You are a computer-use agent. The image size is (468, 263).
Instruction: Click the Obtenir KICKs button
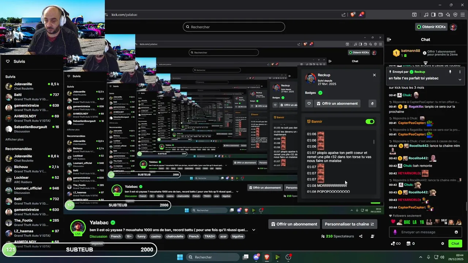[431, 27]
